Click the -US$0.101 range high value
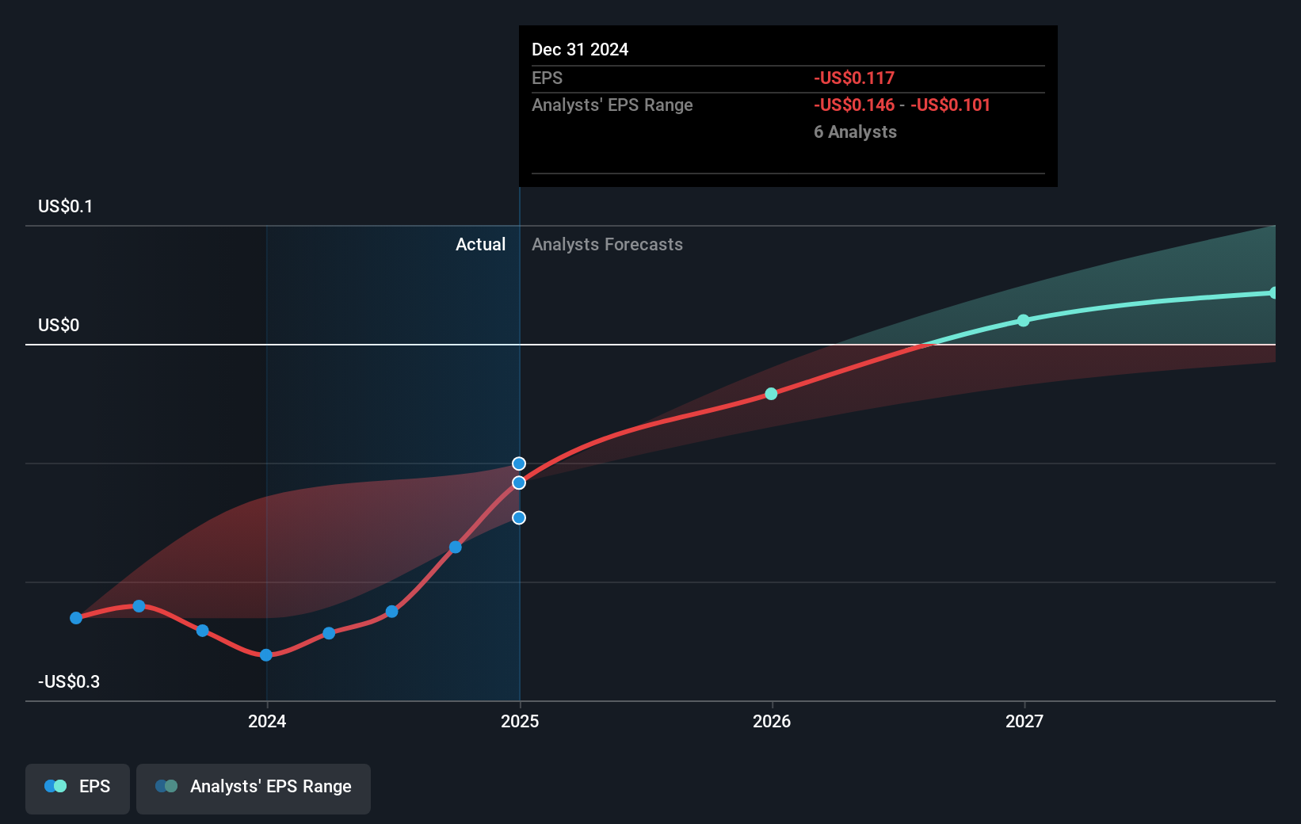 click(x=950, y=105)
